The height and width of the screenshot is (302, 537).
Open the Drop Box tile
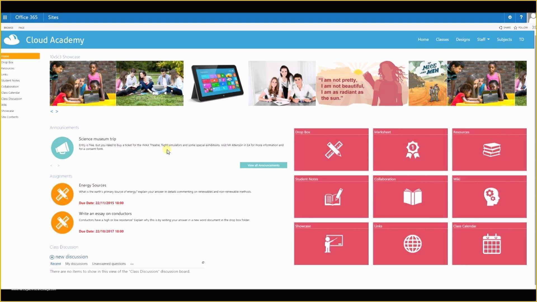(x=331, y=149)
